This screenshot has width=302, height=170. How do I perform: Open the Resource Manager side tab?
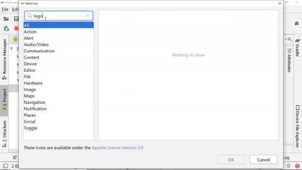(4, 59)
